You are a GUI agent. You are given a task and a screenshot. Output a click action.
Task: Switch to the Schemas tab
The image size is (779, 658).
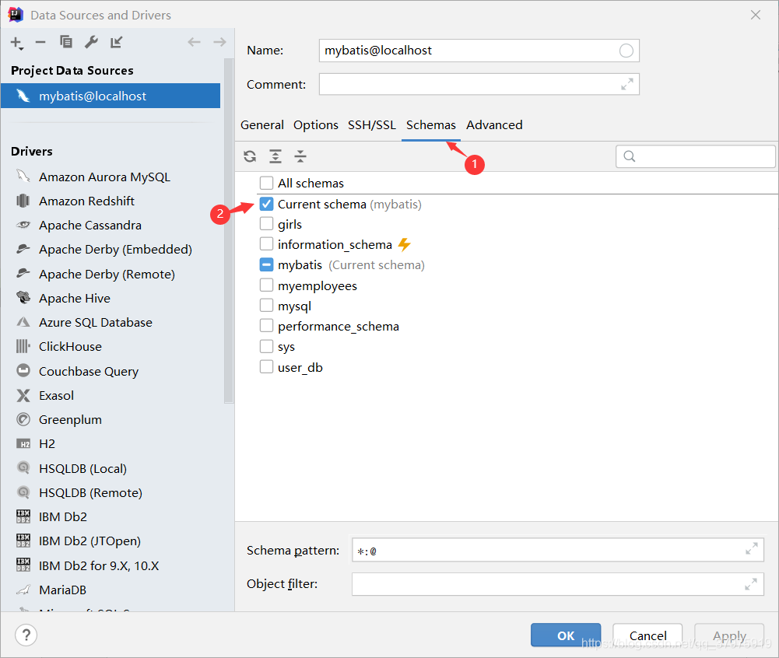[430, 125]
